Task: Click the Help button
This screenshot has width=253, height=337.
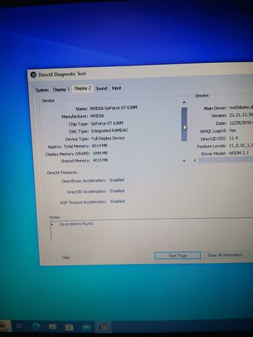Action: pyautogui.click(x=66, y=258)
